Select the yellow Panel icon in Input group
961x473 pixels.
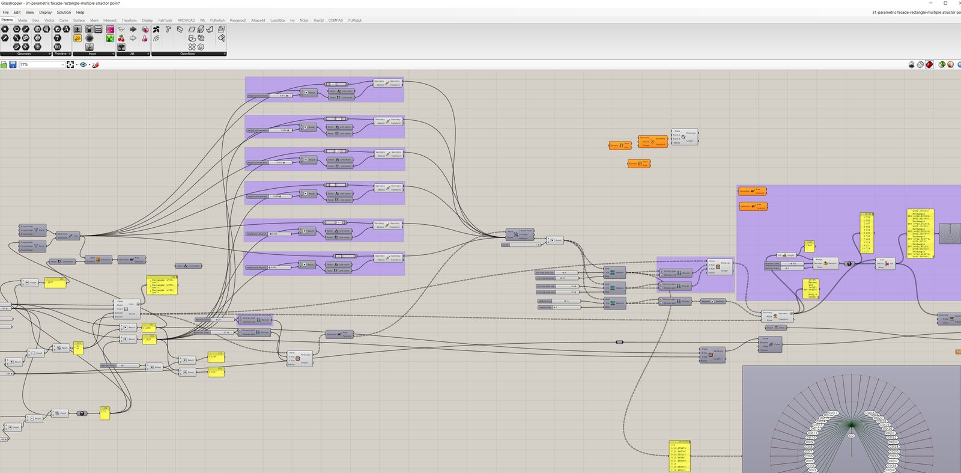click(x=77, y=38)
